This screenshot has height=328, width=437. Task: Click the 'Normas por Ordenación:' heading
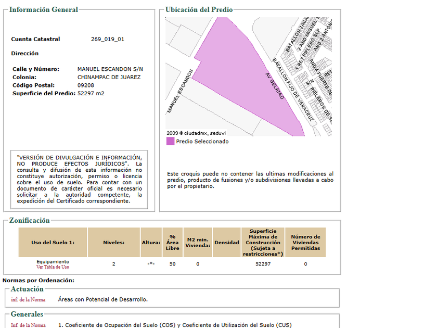[x=38, y=280]
